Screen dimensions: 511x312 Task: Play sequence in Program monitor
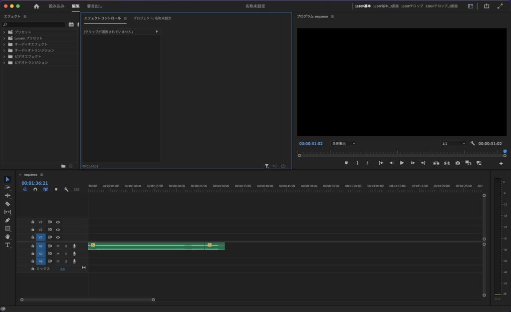(402, 163)
